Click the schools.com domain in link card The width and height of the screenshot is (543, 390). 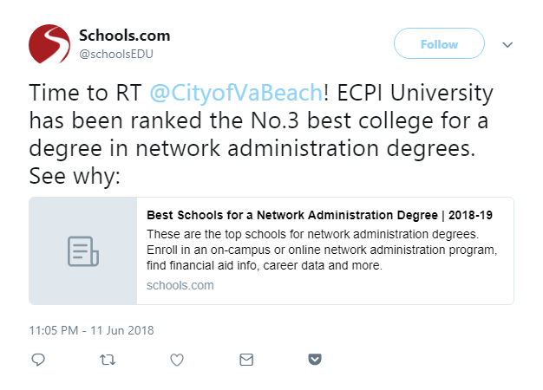click(x=180, y=285)
